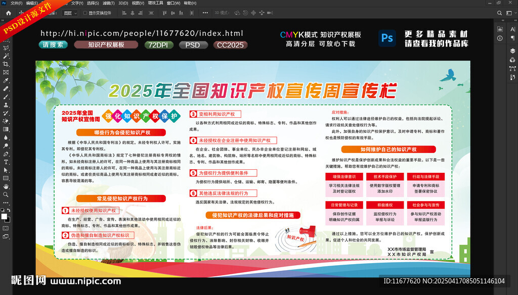The image size is (518, 295).
Task: Select the Clone Stamp tool
Action: tap(6, 105)
